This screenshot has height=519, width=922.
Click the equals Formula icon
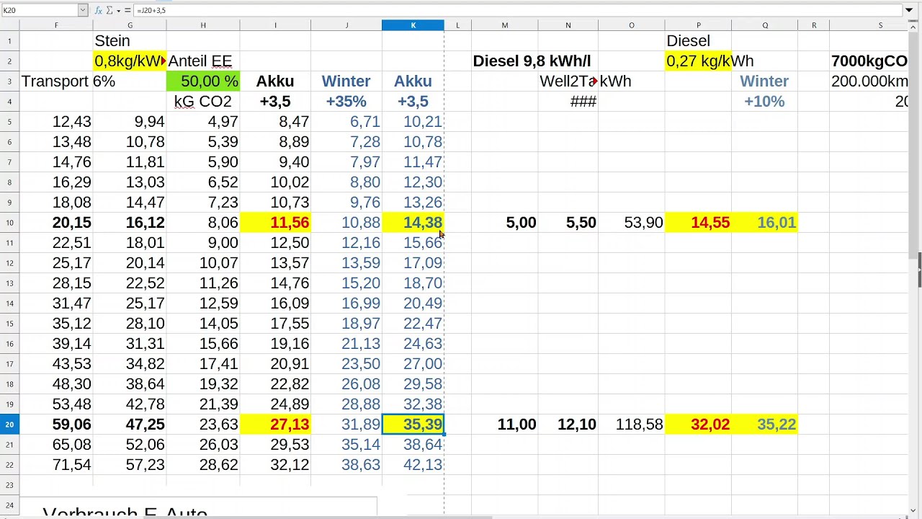click(127, 10)
